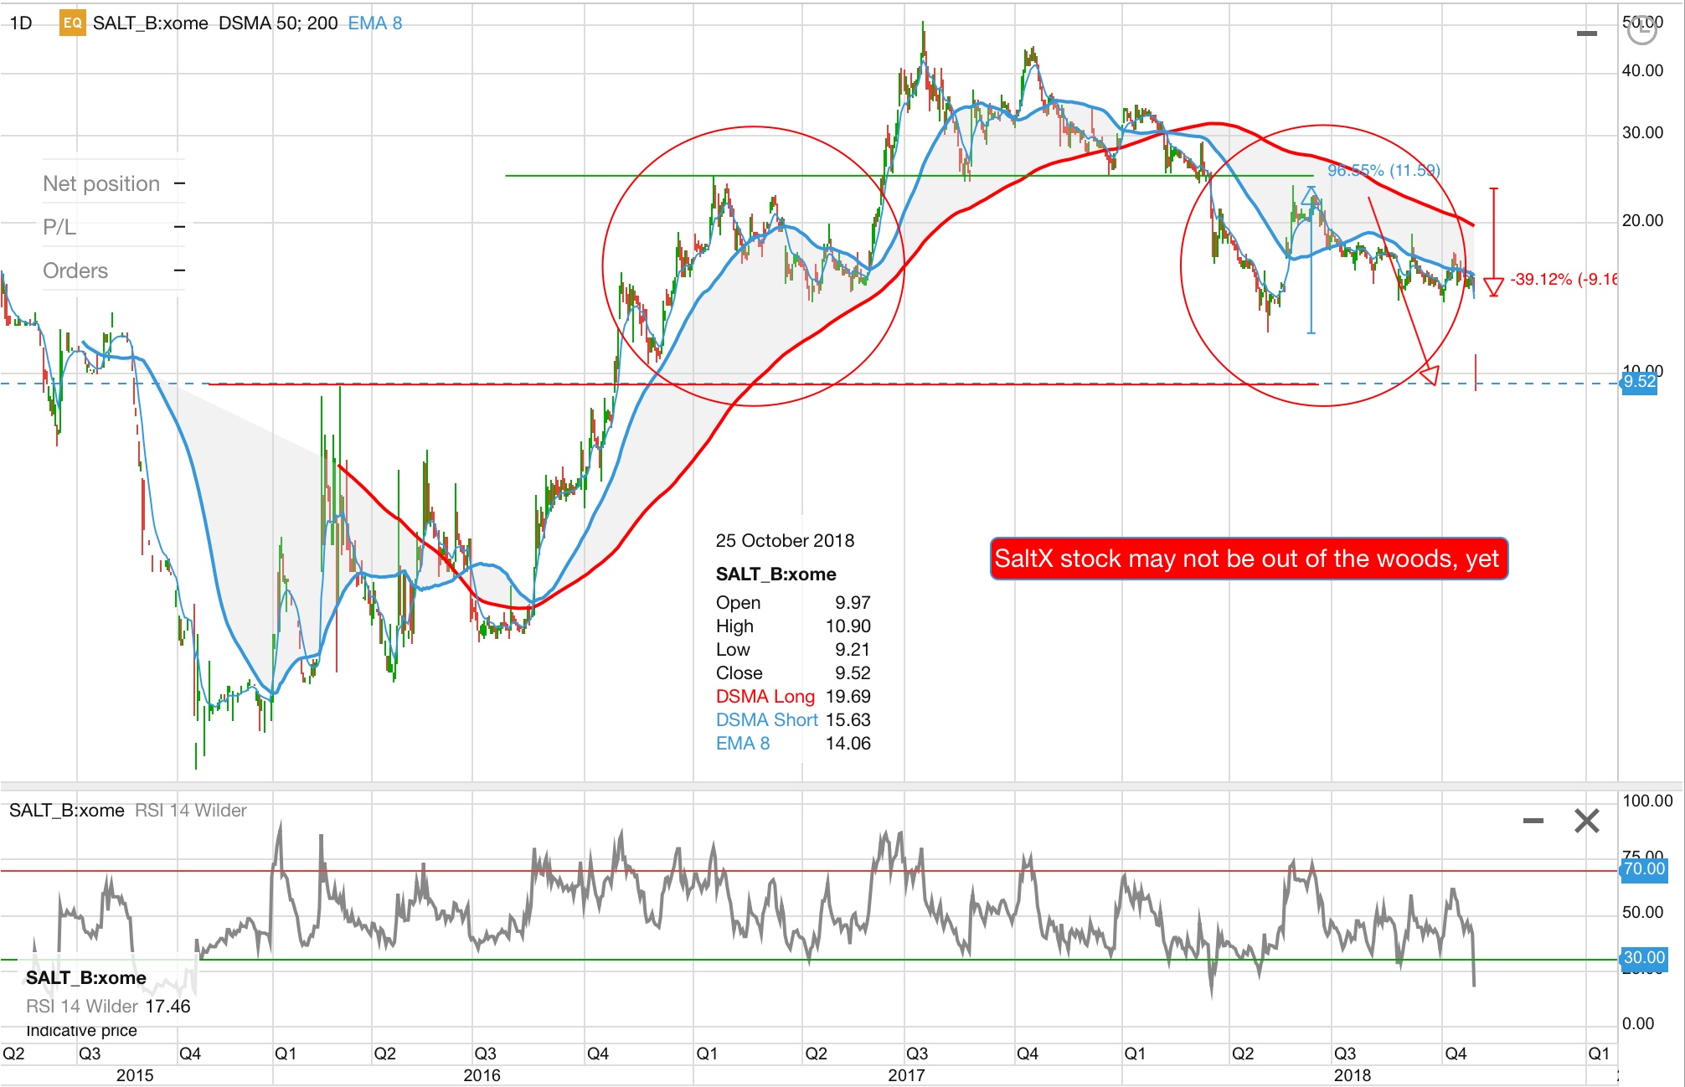Open RSI 14 Wilder indicator settings
This screenshot has width=1685, height=1087.
click(x=191, y=811)
